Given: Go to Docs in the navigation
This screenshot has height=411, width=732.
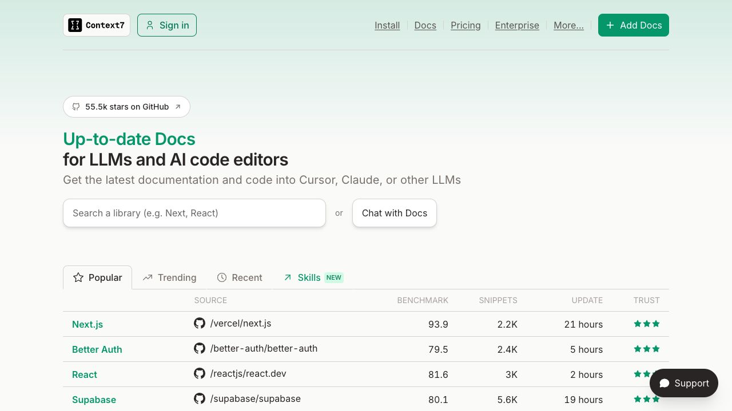Looking at the screenshot, I should [x=425, y=25].
